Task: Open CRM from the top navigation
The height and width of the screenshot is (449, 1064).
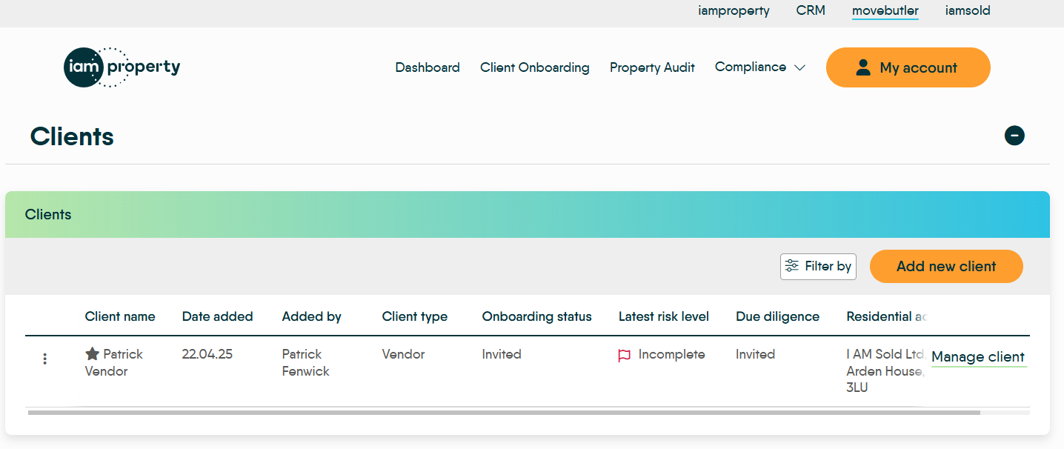Action: tap(810, 10)
